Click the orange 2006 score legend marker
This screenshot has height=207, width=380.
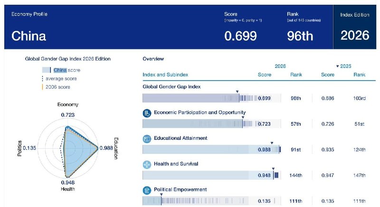point(42,87)
